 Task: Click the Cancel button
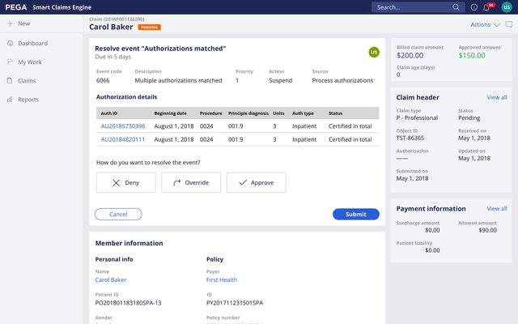118,215
